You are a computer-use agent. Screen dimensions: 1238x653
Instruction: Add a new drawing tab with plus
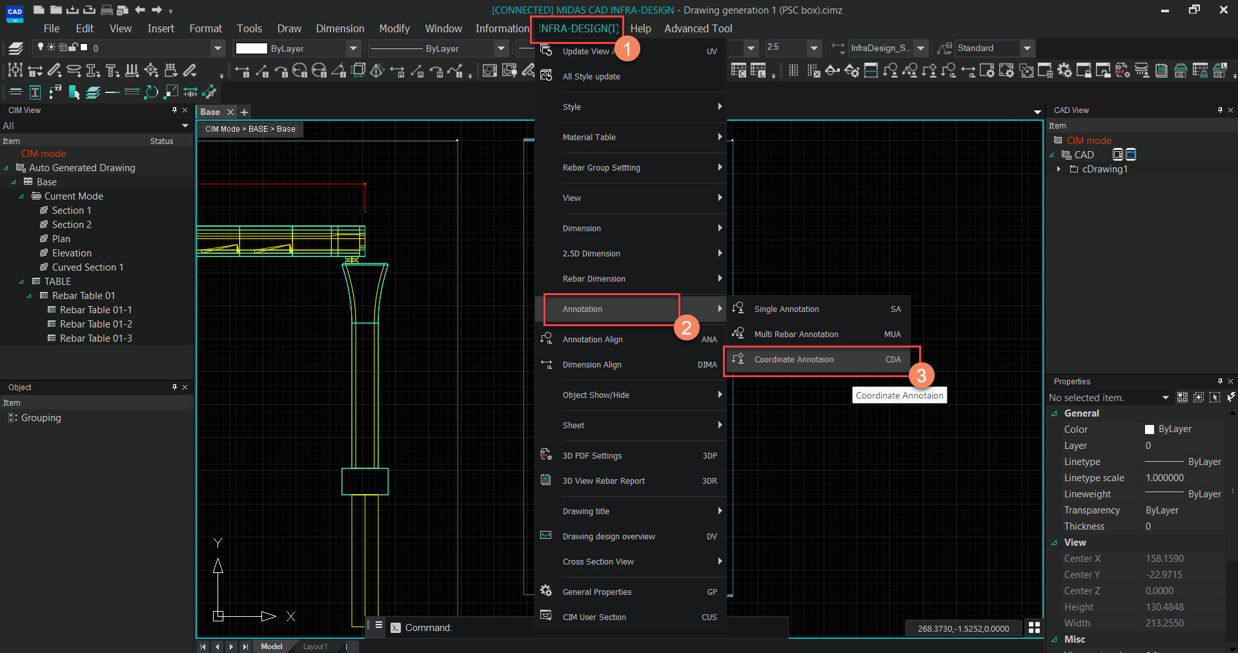[x=245, y=112]
